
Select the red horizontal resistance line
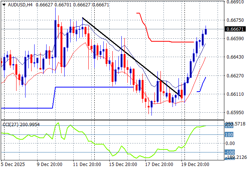tap(172, 42)
